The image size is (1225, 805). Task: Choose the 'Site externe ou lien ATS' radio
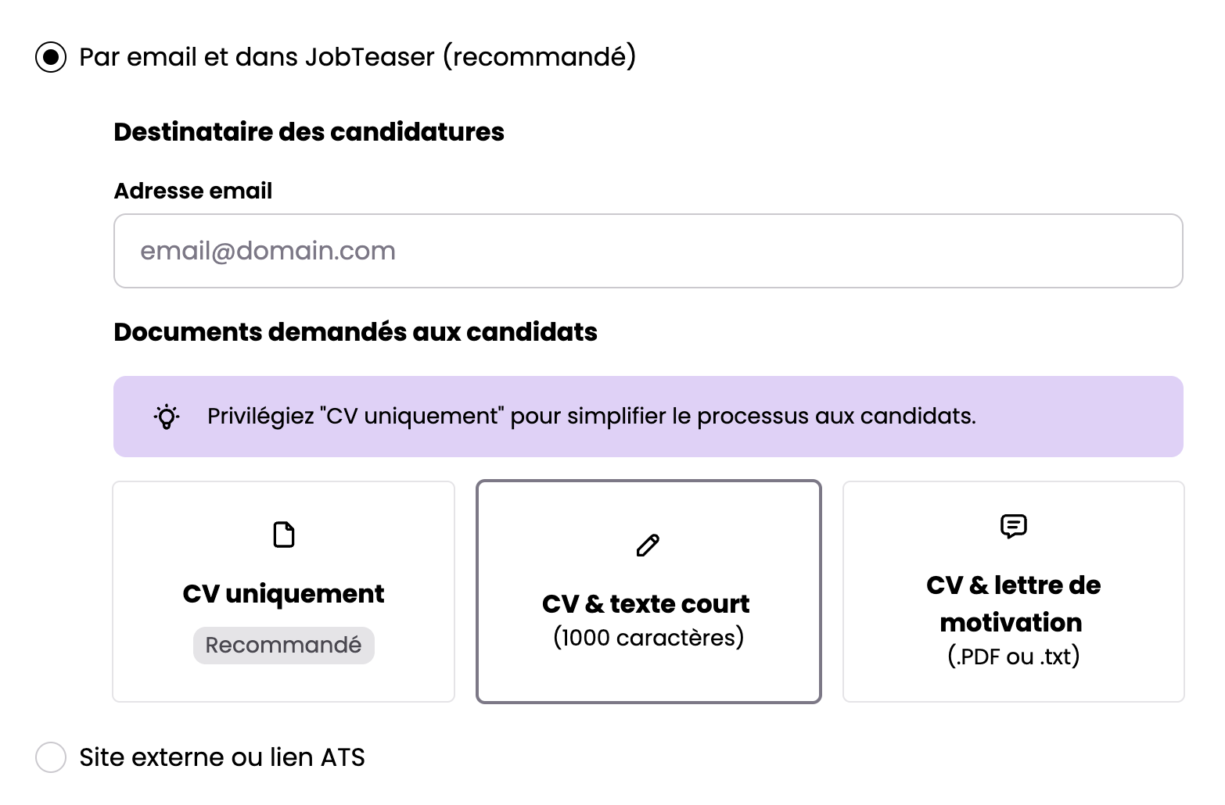[51, 757]
